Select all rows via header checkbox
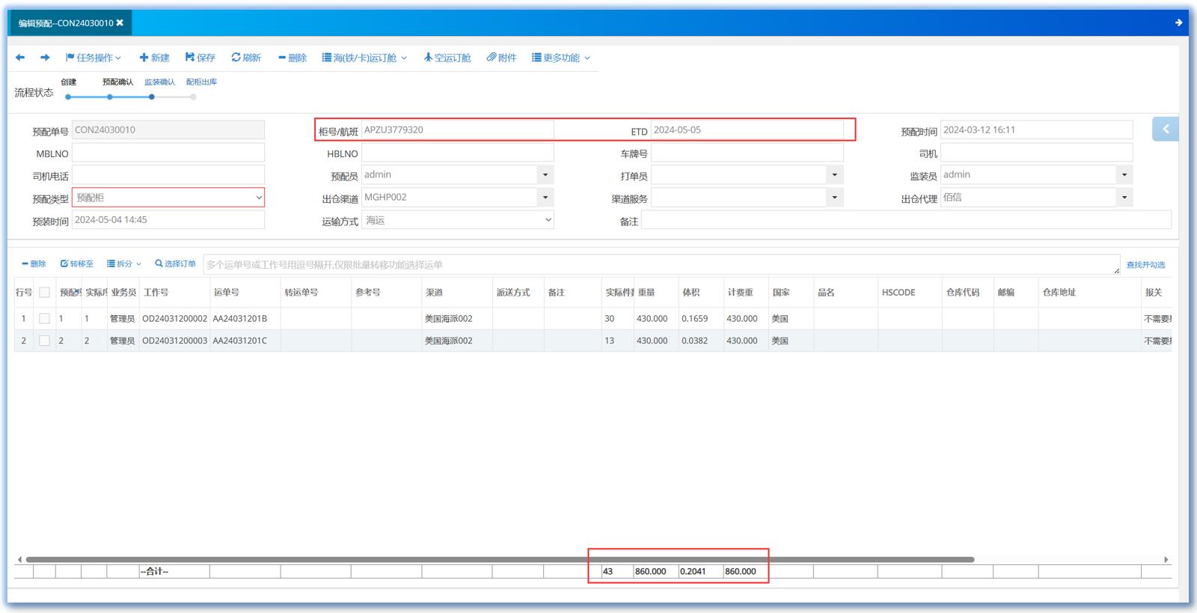Image resolution: width=1197 pixels, height=613 pixels. (x=44, y=293)
